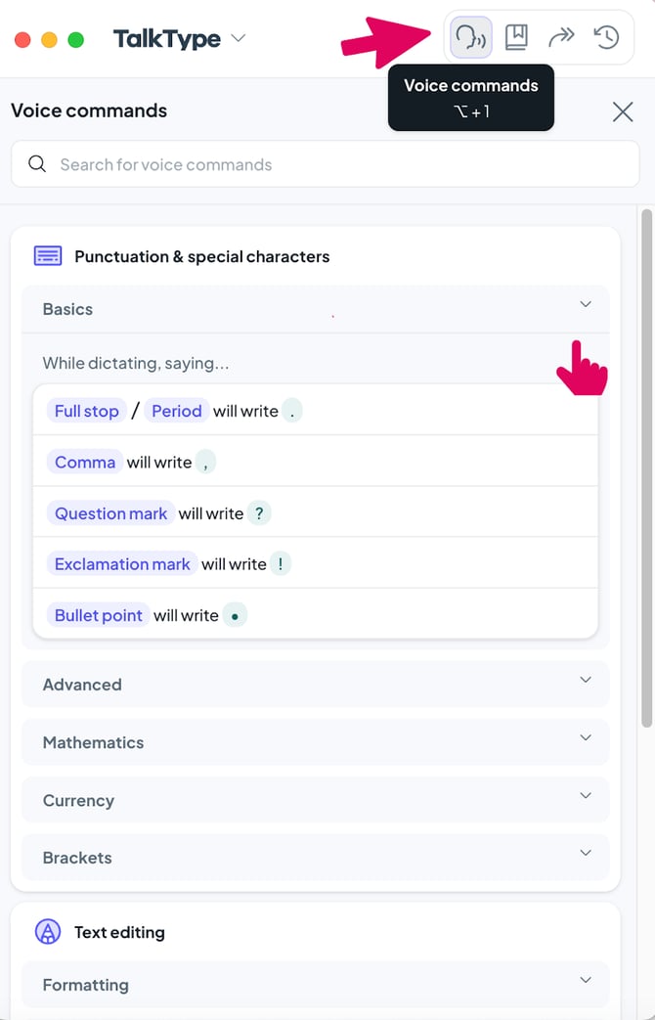This screenshot has height=1020, width=655.
Task: Click the Punctuation & special characters icon
Action: pos(48,256)
